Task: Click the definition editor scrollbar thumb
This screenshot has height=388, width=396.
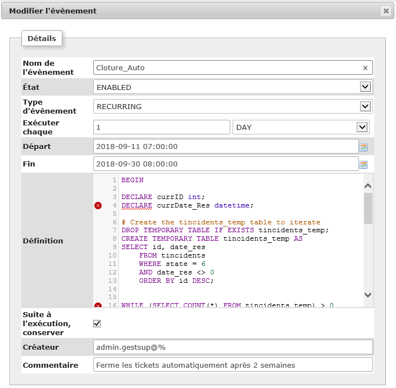Action: point(368,209)
